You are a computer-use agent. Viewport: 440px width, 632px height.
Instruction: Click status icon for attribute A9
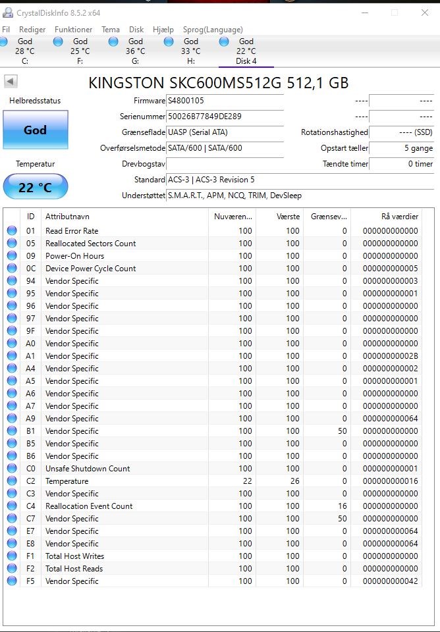click(12, 418)
